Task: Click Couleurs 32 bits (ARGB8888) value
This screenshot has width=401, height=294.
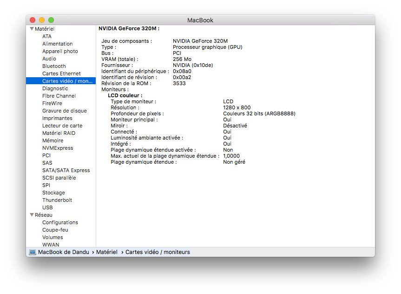Action: pos(259,114)
